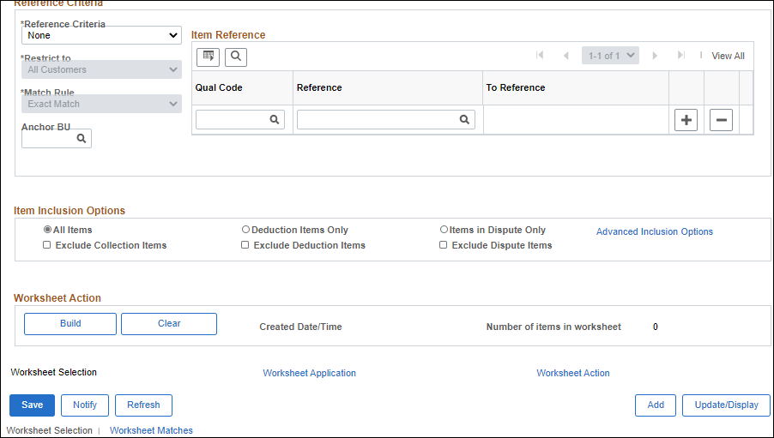Delete the Item Reference row with minus
The height and width of the screenshot is (438, 774).
[x=721, y=120]
